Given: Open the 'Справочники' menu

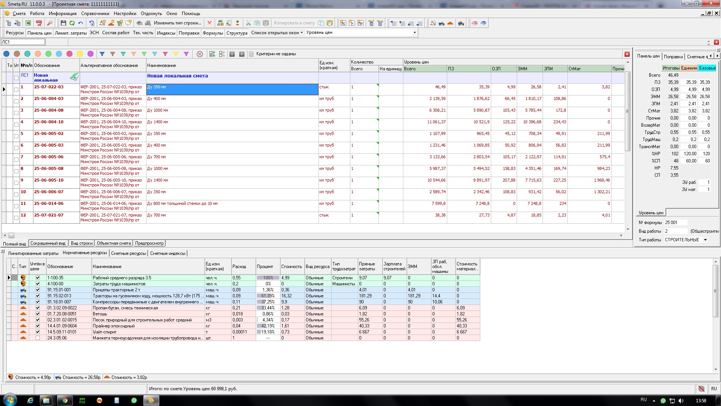Looking at the screenshot, I should 95,14.
